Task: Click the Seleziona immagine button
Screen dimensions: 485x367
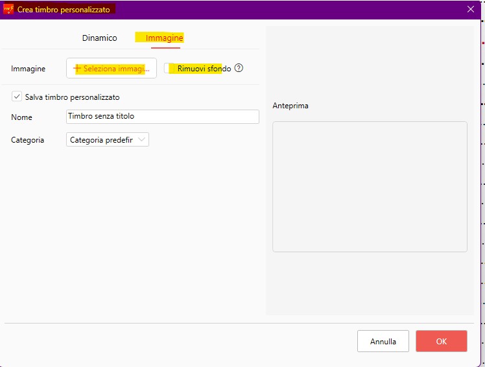Action: [x=112, y=69]
